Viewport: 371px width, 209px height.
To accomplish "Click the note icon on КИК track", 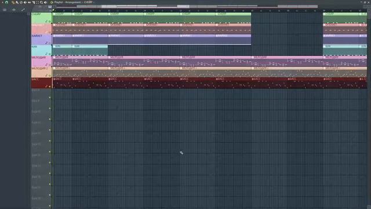I will pos(46,54).
